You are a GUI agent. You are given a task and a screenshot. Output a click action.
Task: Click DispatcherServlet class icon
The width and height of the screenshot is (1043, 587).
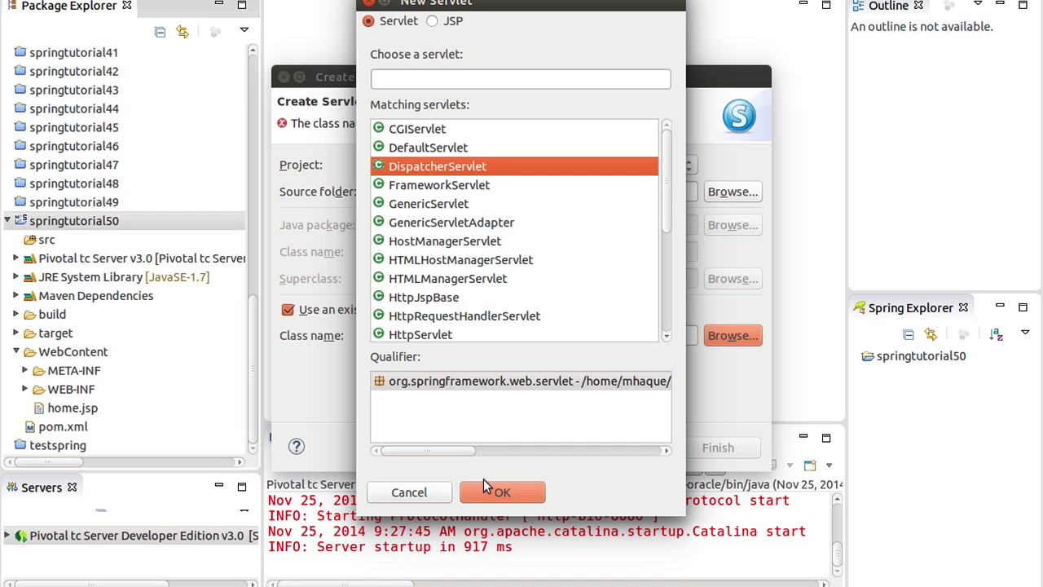click(x=378, y=166)
